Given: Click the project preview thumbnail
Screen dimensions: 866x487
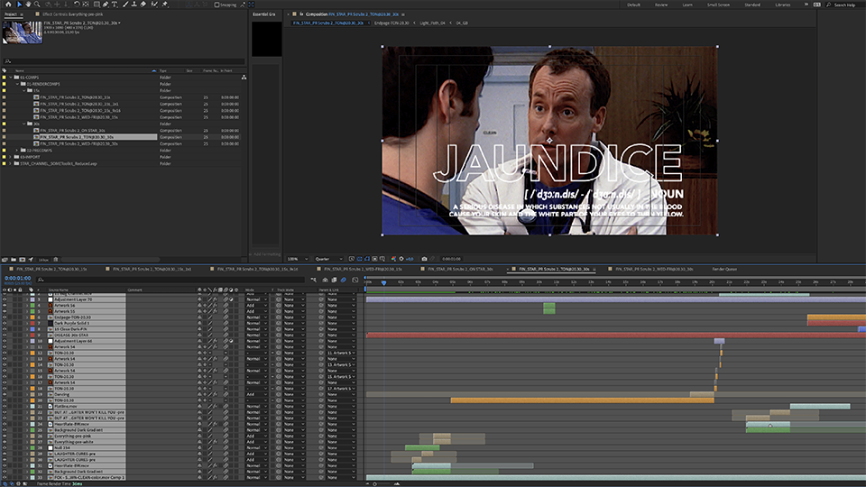Looking at the screenshot, I should [x=22, y=32].
